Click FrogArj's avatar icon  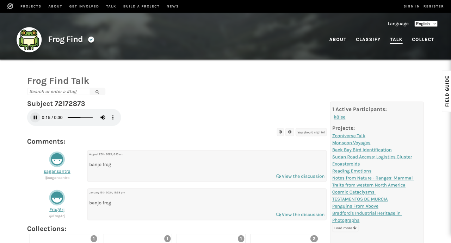point(57,198)
